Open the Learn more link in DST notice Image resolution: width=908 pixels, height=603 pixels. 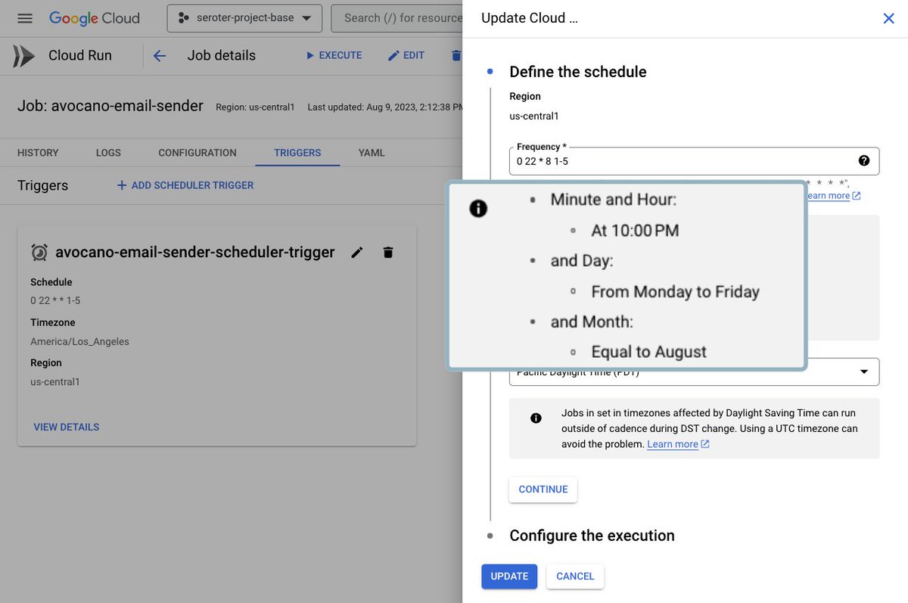click(x=678, y=444)
